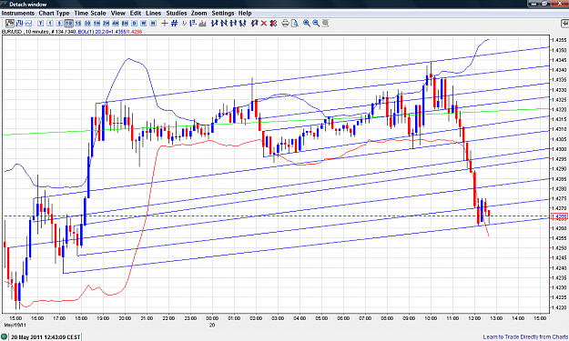The width and height of the screenshot is (569, 341).
Task: Select the monthly M timeframe button
Action: [153, 24]
